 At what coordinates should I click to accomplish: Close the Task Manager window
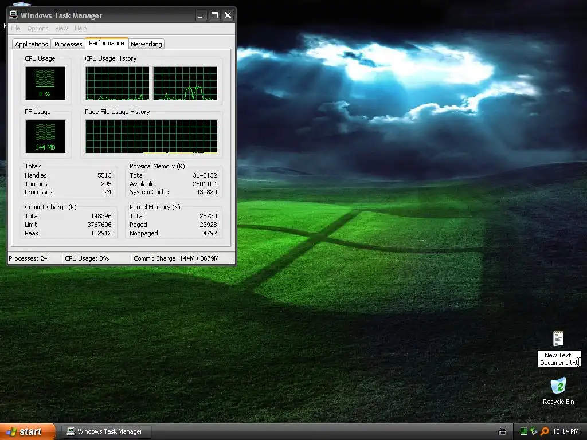(x=228, y=15)
